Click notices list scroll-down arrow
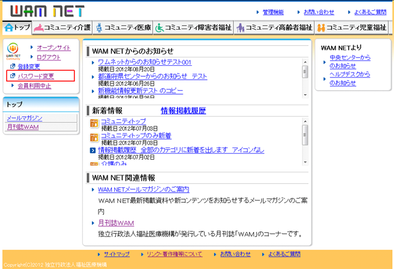 (x=305, y=95)
